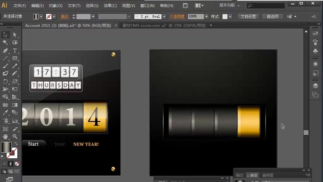Swap fill and stroke colors
323x182 pixels.
pos(16,143)
